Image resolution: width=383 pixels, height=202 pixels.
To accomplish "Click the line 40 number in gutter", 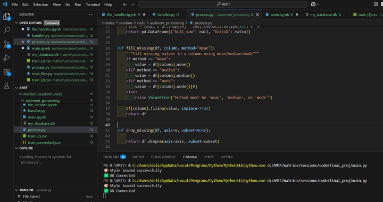I will [x=107, y=125].
